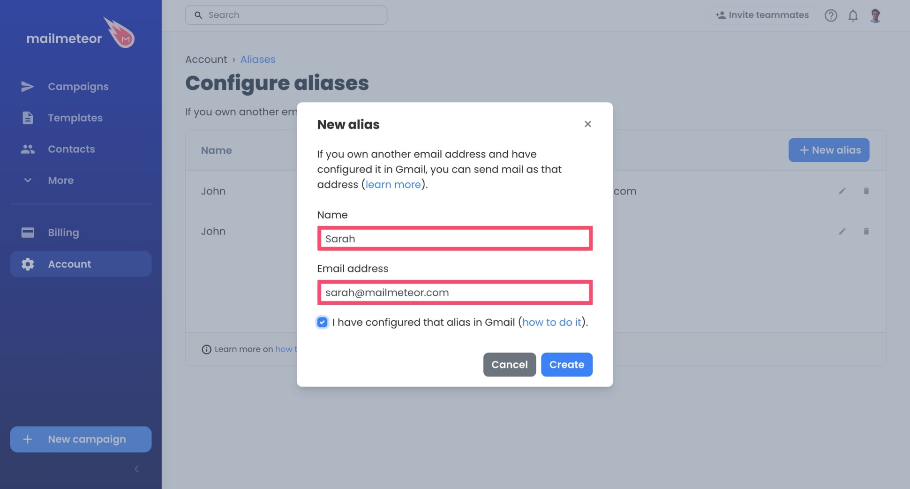Edit the second John alias pencil icon
This screenshot has height=489, width=910.
842,231
